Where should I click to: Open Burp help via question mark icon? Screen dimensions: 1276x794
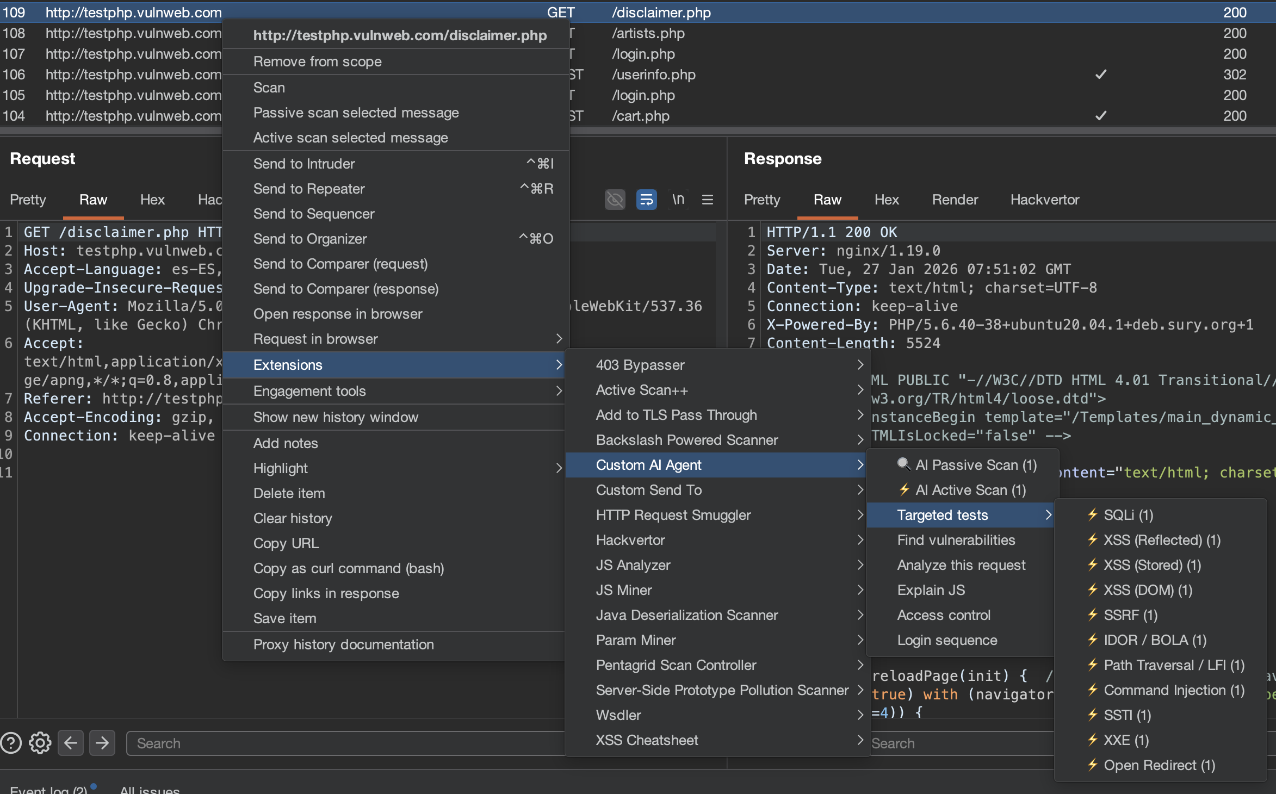(x=12, y=743)
